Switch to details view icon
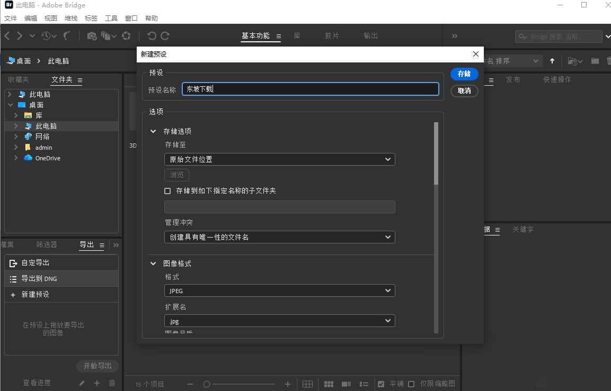611x391 pixels. (346, 384)
